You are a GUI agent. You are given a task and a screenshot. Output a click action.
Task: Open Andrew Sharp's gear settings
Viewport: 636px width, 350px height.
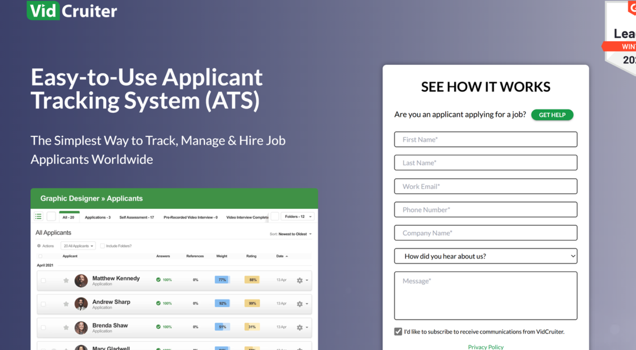[300, 304]
